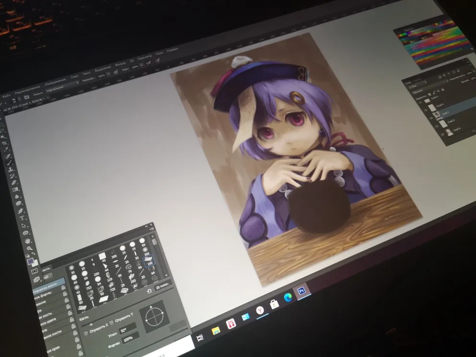476x357 pixels.
Task: Click the Форма 100% roundness field
Action: (131, 338)
